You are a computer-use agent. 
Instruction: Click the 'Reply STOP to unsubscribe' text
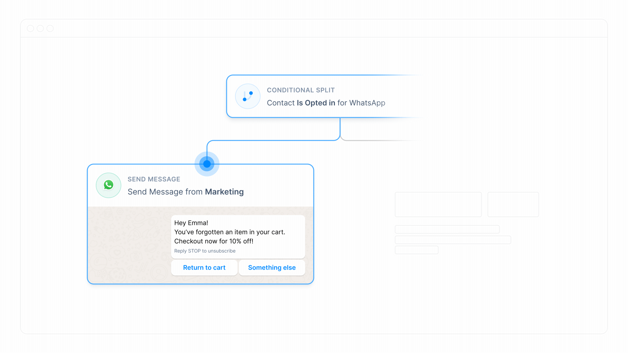tap(205, 251)
